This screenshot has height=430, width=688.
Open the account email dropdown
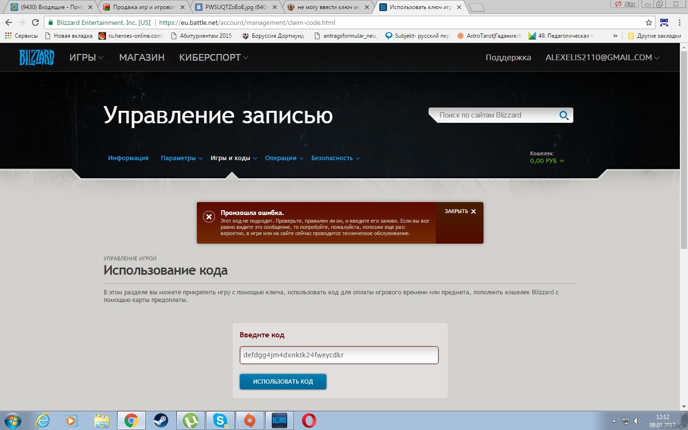click(x=602, y=57)
